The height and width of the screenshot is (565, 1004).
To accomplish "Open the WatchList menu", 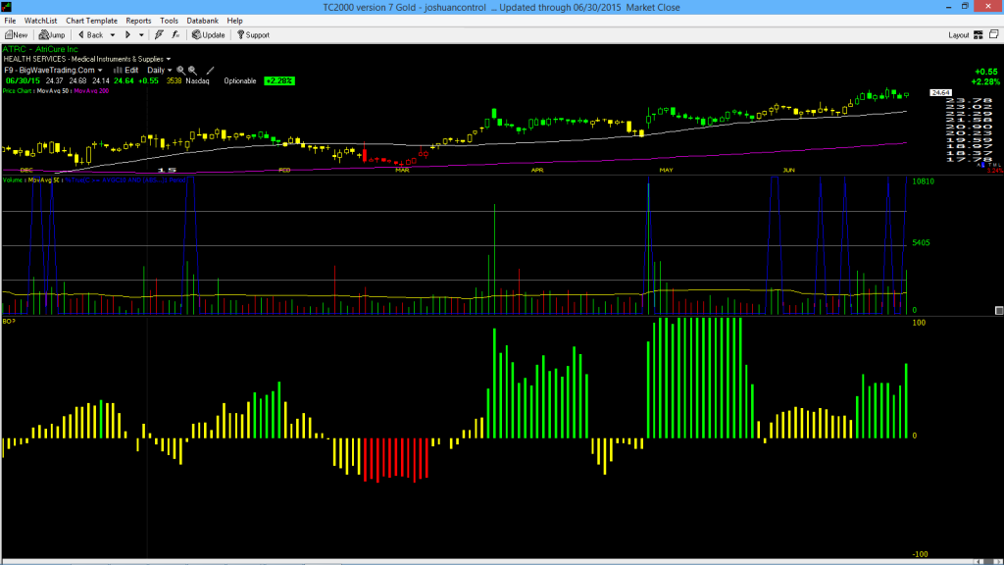I will (x=40, y=21).
